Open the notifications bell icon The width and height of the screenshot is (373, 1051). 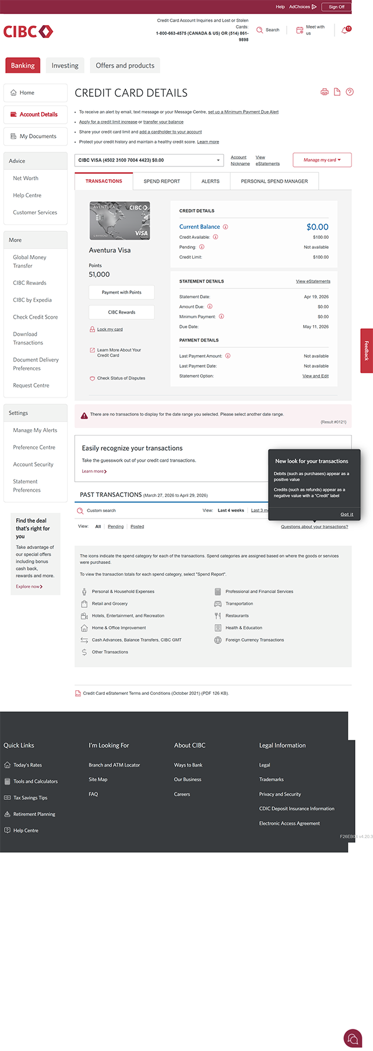click(345, 30)
